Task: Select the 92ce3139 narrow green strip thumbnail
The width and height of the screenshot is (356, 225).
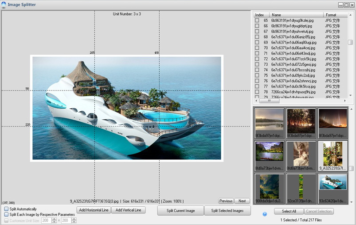Action: [301, 189]
